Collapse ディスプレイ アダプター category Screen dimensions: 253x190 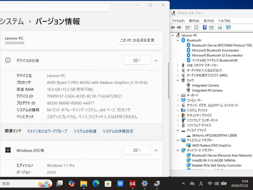point(178,140)
